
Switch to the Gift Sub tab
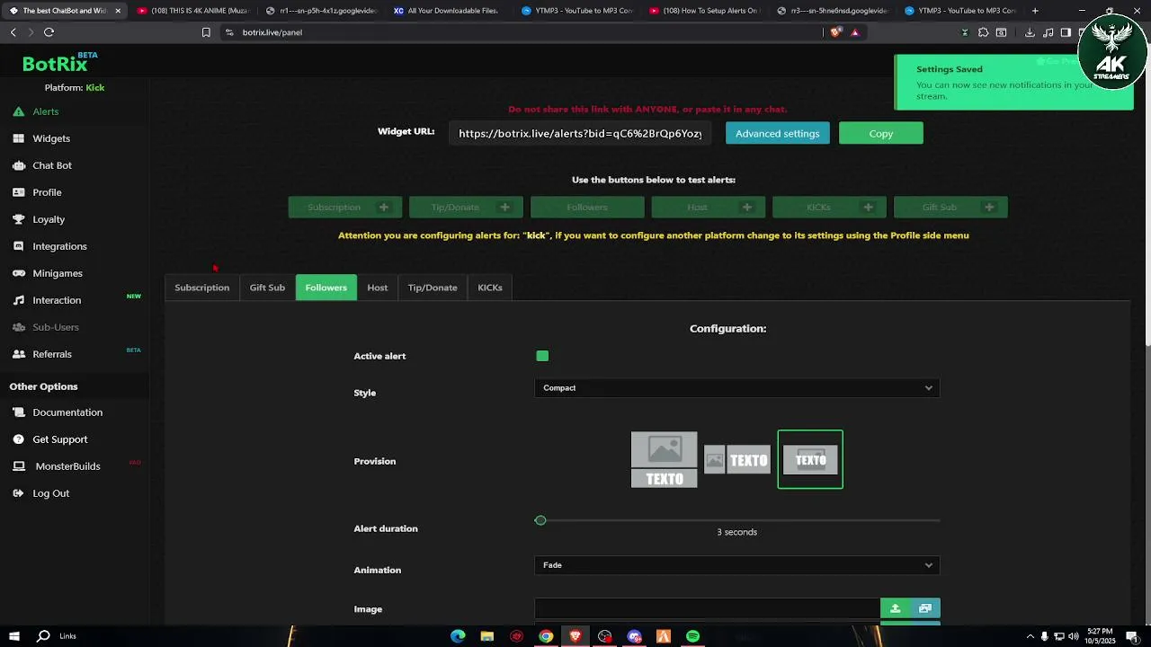click(x=267, y=288)
